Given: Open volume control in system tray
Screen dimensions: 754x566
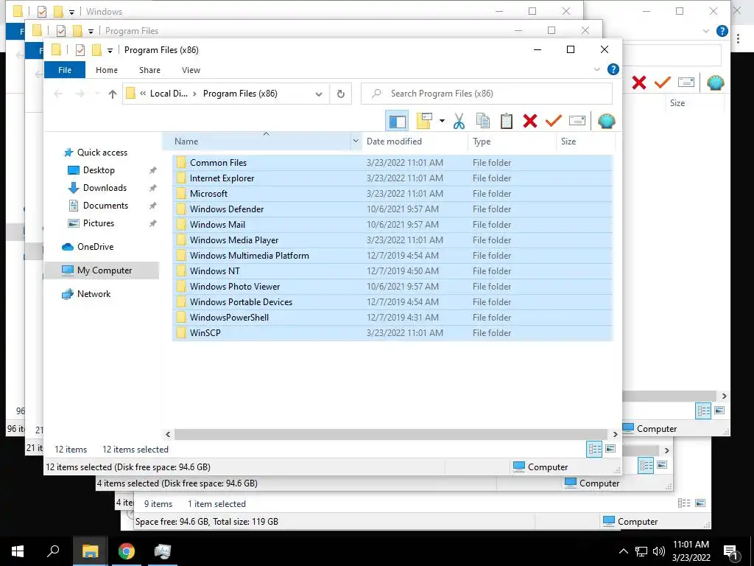Looking at the screenshot, I should (x=659, y=551).
